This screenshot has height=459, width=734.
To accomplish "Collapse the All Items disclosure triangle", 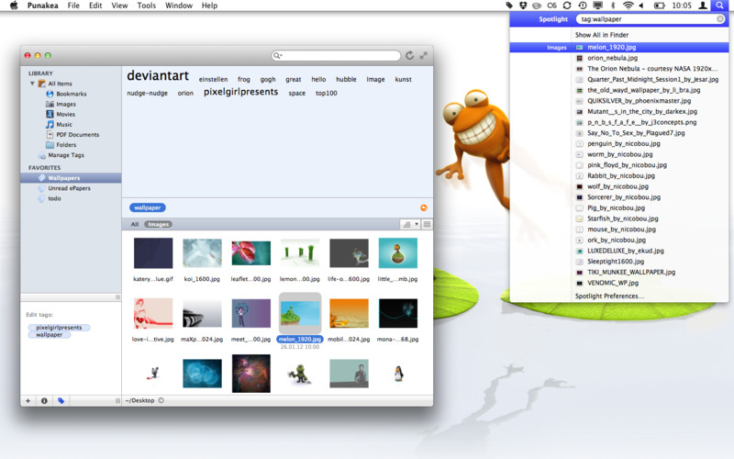I will pos(33,84).
